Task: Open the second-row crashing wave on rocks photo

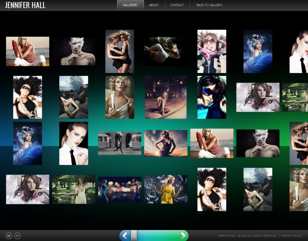Action: [x=74, y=97]
